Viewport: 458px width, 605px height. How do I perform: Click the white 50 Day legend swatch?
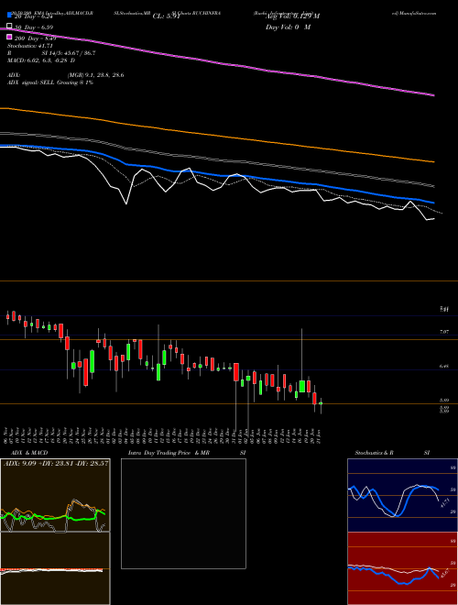tap(10, 27)
